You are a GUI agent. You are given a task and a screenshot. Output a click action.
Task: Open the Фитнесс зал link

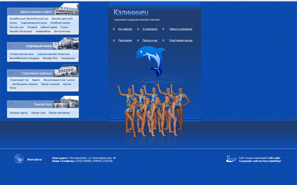point(17,27)
